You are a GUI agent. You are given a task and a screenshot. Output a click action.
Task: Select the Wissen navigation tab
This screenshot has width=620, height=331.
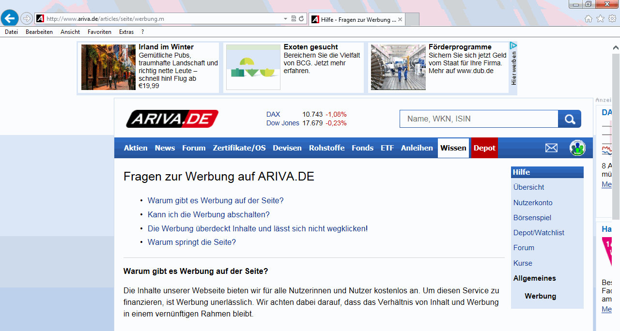(453, 148)
